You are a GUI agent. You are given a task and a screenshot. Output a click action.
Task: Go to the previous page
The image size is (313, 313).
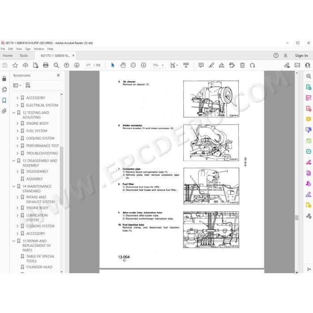[x=67, y=65]
